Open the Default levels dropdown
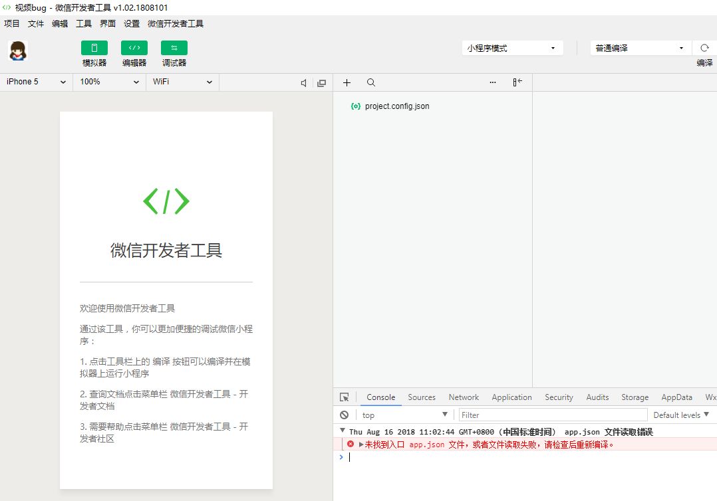 click(681, 415)
